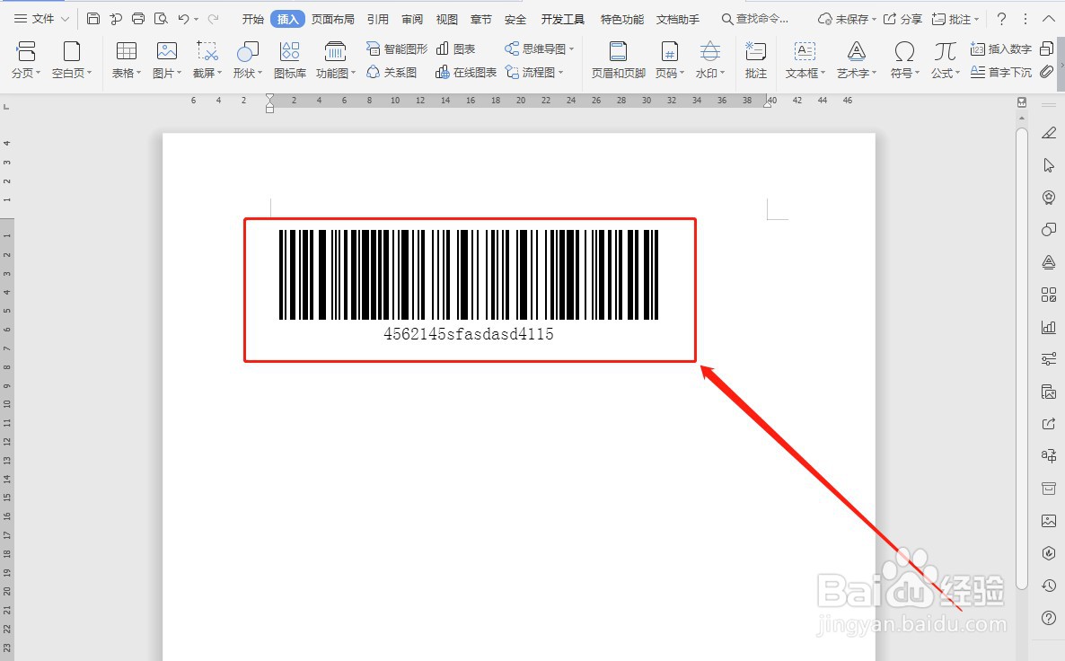The image size is (1065, 661).
Task: Click the first-line indent marker on ruler
Action: click(x=270, y=98)
